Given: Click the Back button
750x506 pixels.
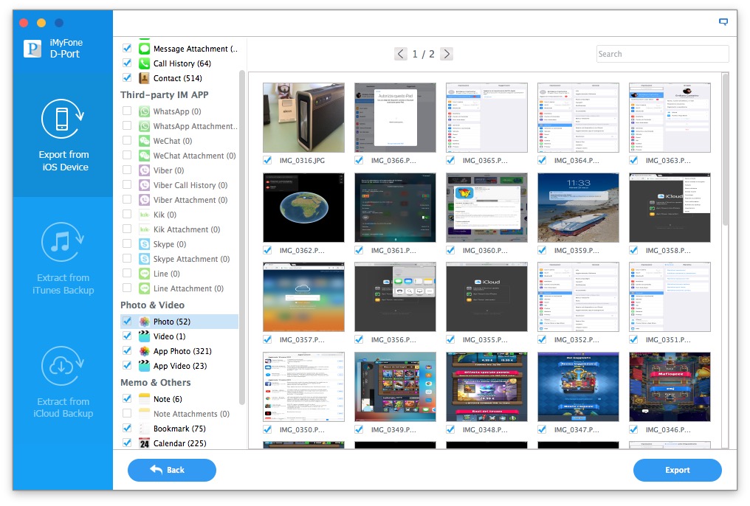Looking at the screenshot, I should pos(171,470).
